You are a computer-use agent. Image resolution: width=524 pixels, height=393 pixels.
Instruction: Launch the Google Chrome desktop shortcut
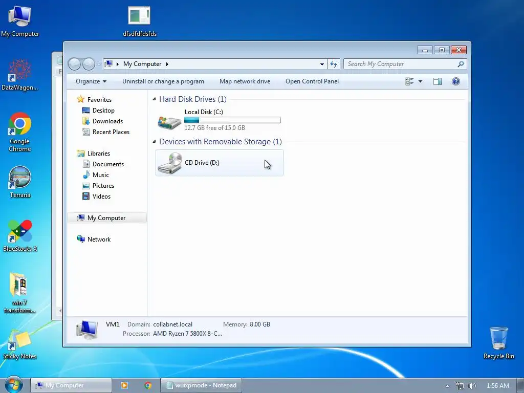20,133
